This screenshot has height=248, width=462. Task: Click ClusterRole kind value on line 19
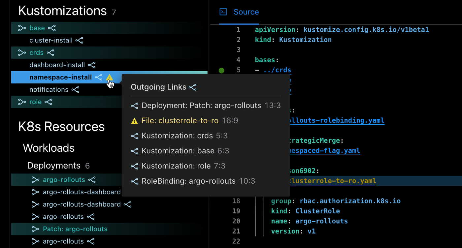[317, 211]
